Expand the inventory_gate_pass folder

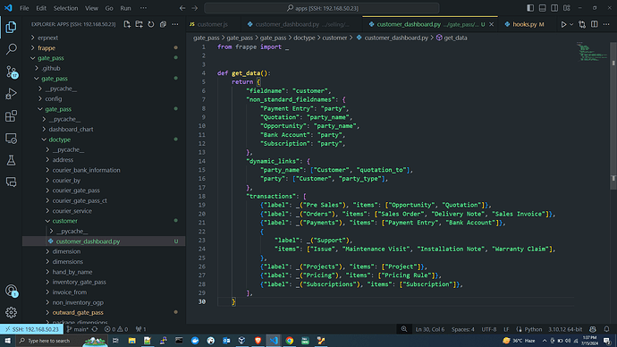pos(79,282)
